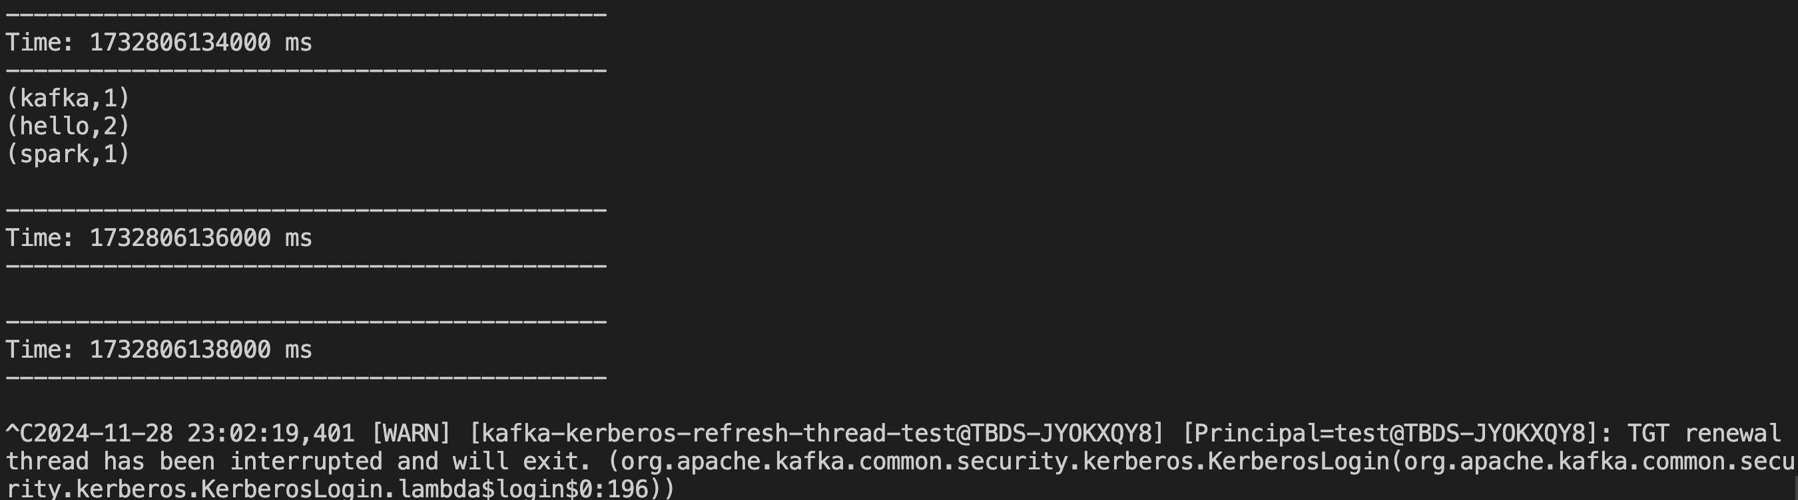The width and height of the screenshot is (1798, 500).
Task: Select the "(hello,2)" word count line
Action: click(x=68, y=126)
